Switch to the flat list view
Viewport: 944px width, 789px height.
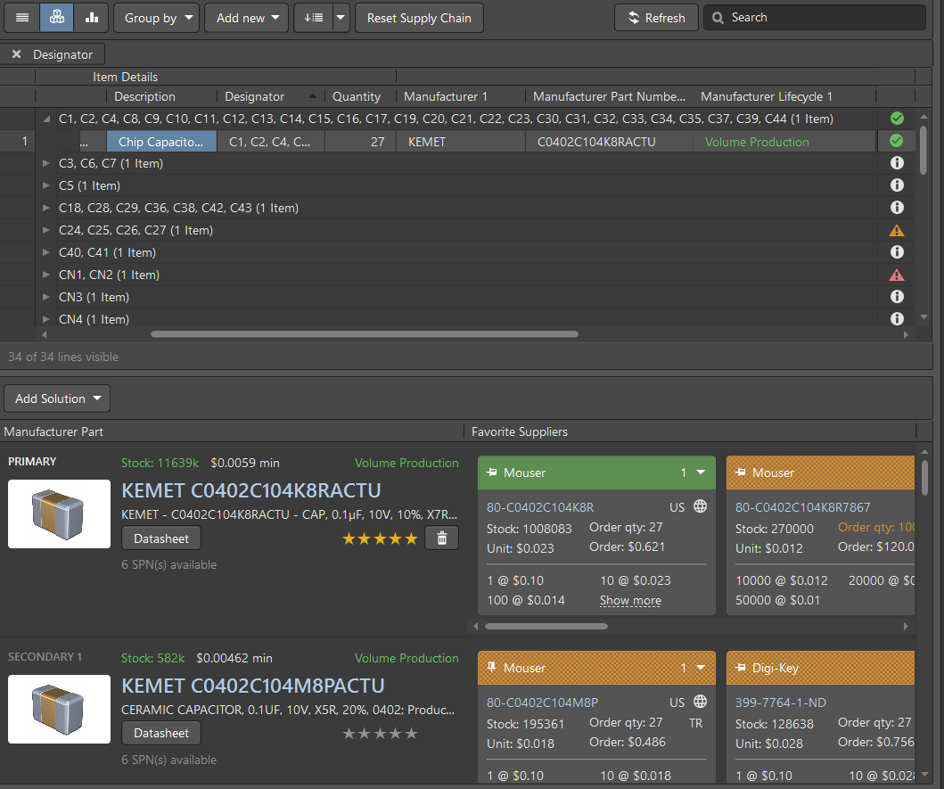pyautogui.click(x=21, y=17)
